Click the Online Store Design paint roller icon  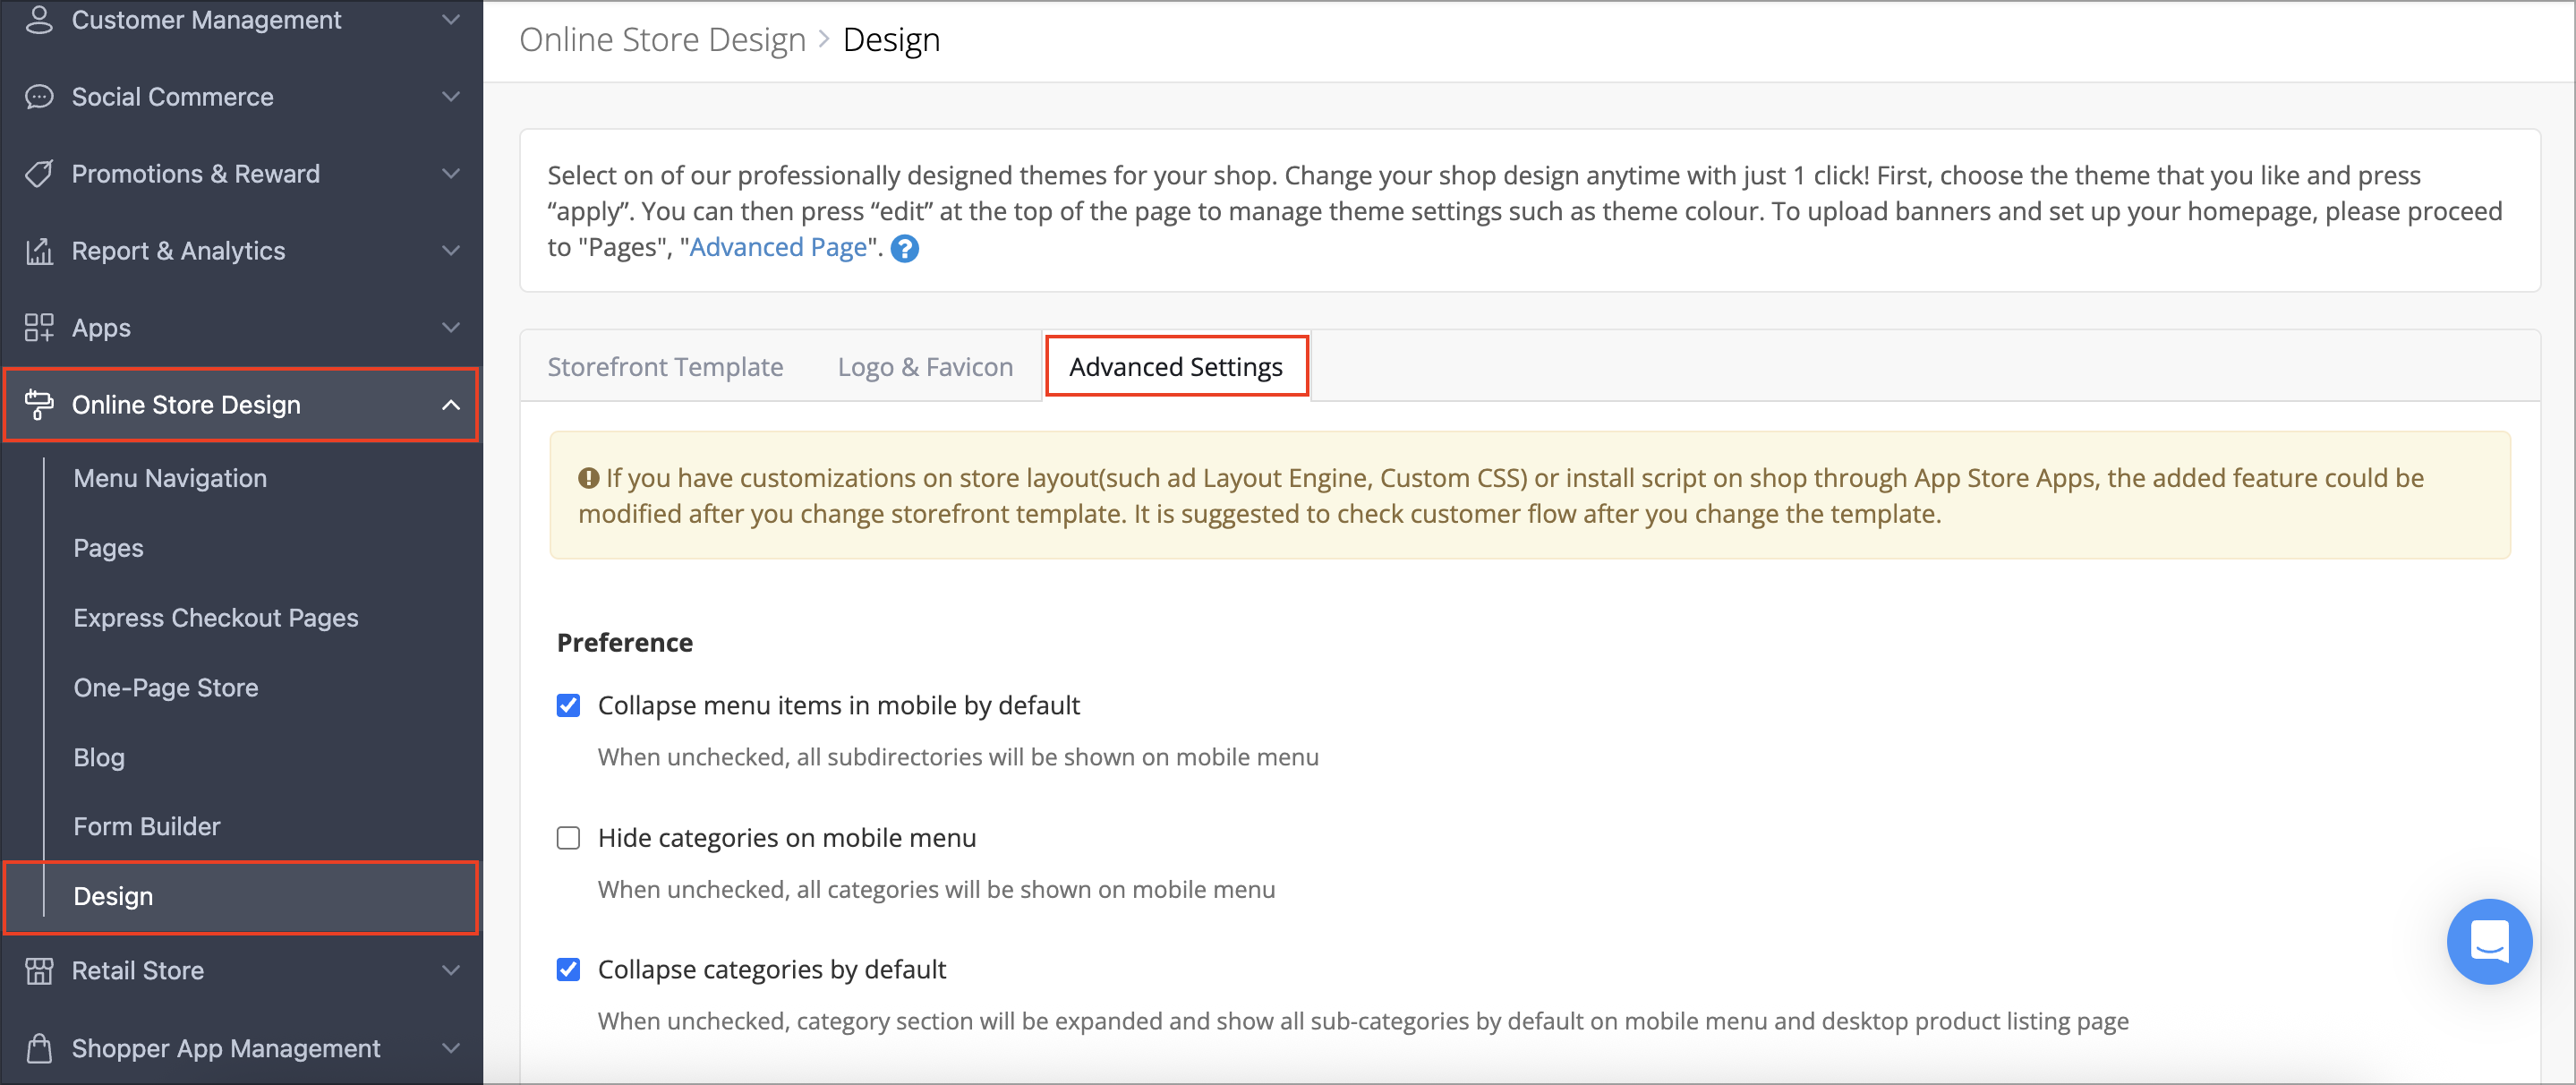(39, 405)
